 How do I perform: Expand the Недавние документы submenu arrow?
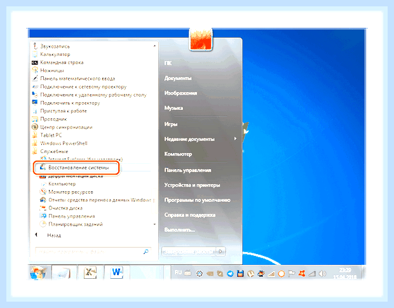(x=235, y=138)
